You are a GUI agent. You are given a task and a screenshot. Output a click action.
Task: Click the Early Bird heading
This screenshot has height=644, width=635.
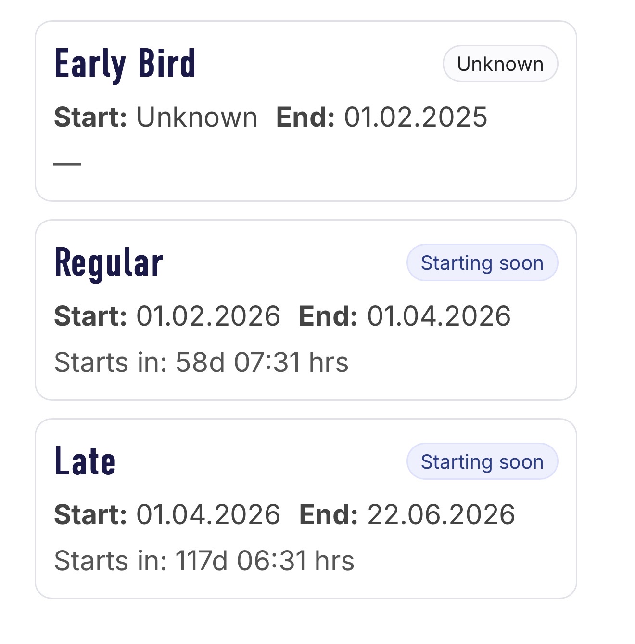tap(125, 64)
